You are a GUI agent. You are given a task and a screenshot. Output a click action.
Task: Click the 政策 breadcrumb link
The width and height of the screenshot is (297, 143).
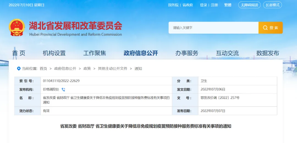pos(87,68)
